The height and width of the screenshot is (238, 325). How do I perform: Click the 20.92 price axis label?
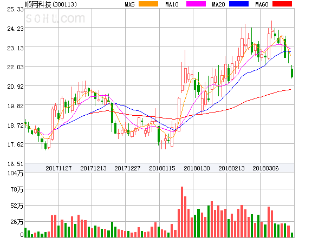pos(15,87)
